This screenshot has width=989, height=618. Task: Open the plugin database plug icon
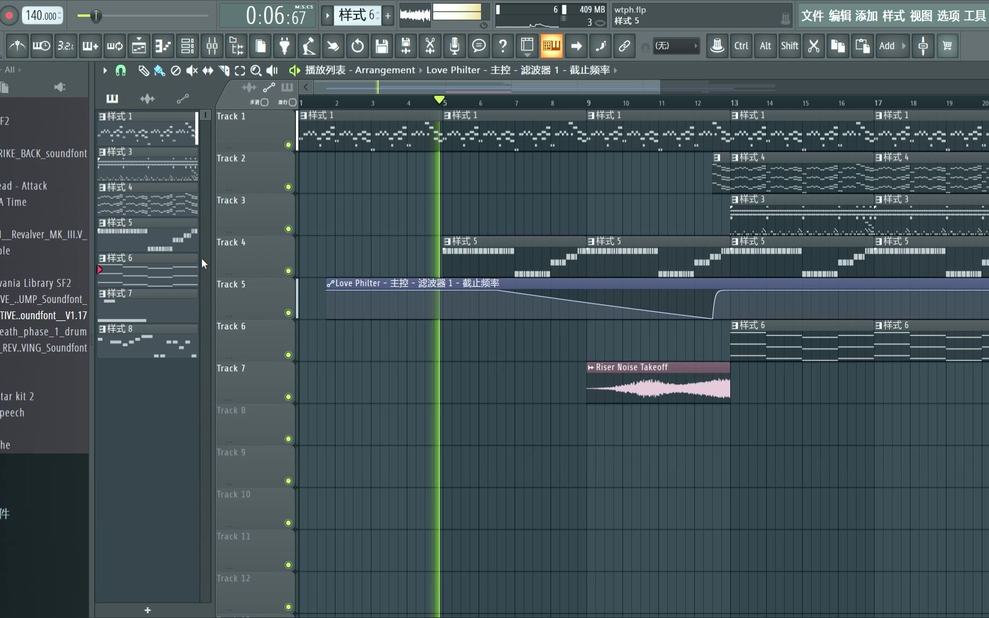click(285, 46)
